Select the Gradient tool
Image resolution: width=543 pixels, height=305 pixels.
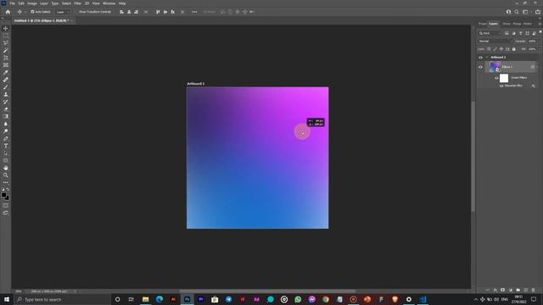6,116
